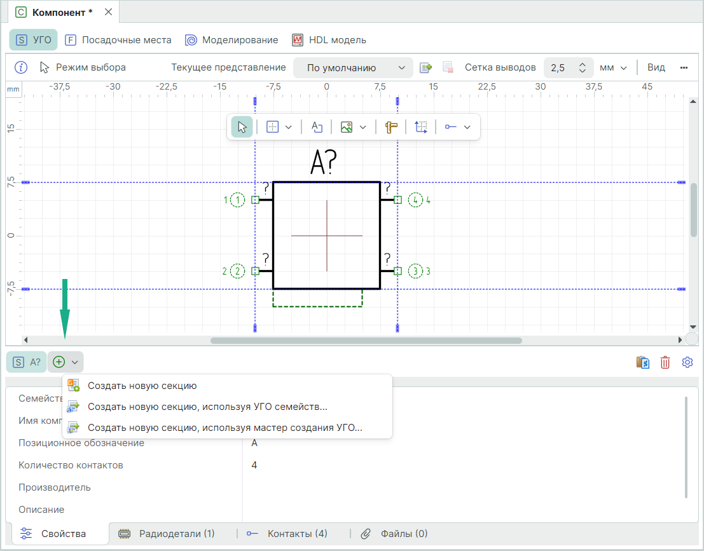Click the add representation icon
Screen dimensions: 704x551
[425, 67]
